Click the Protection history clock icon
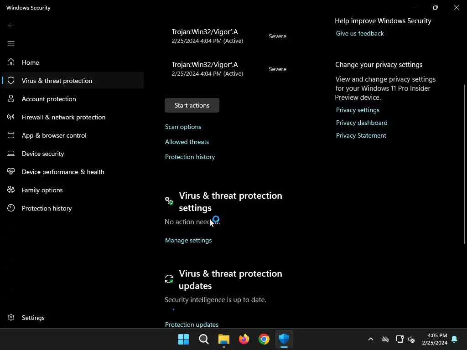Image resolution: width=467 pixels, height=350 pixels. pyautogui.click(x=11, y=208)
